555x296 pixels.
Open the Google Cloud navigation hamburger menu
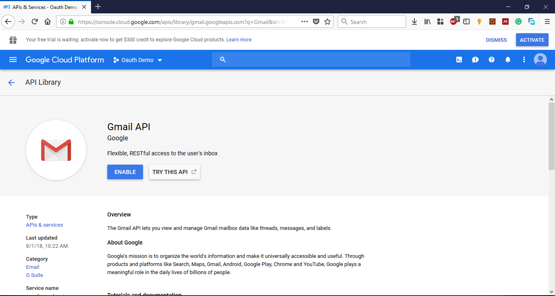click(x=13, y=60)
